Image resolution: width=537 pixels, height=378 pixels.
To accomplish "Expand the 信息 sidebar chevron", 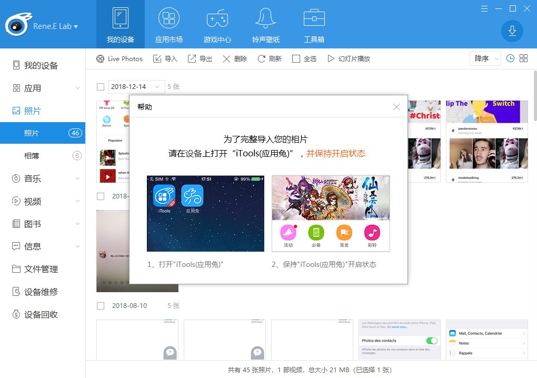I will click(78, 246).
